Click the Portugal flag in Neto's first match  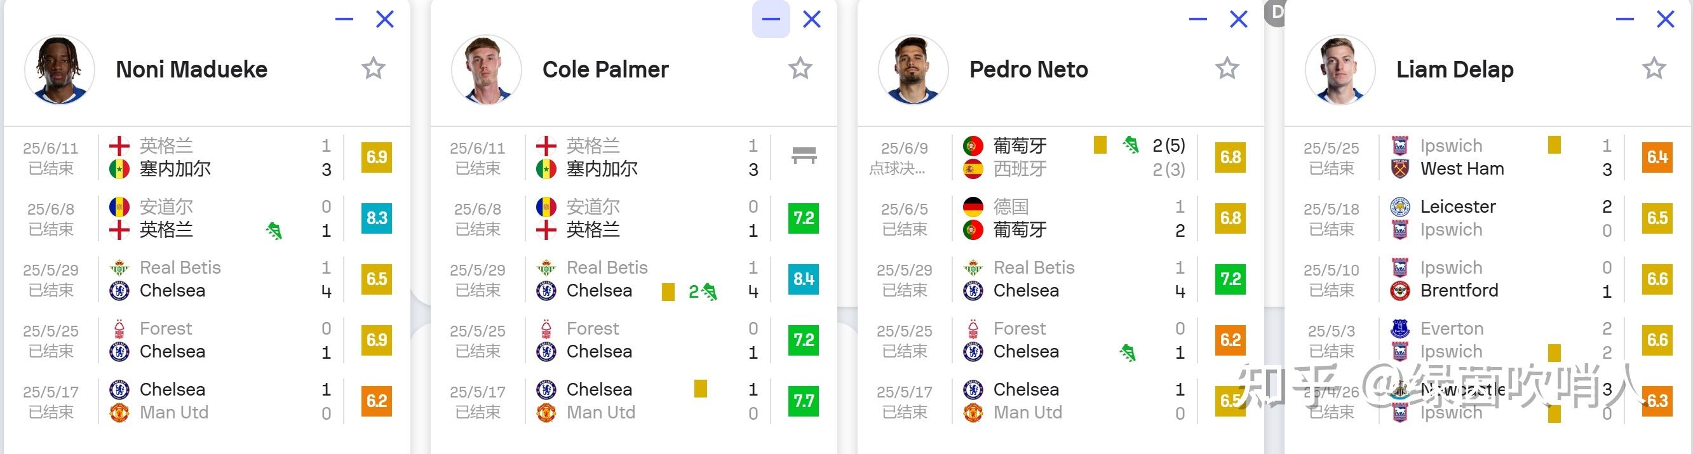[973, 145]
